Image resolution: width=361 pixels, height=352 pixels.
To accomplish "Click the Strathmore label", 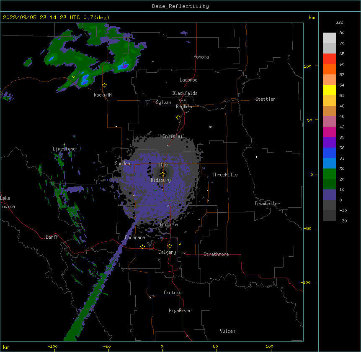I will pyautogui.click(x=216, y=254).
